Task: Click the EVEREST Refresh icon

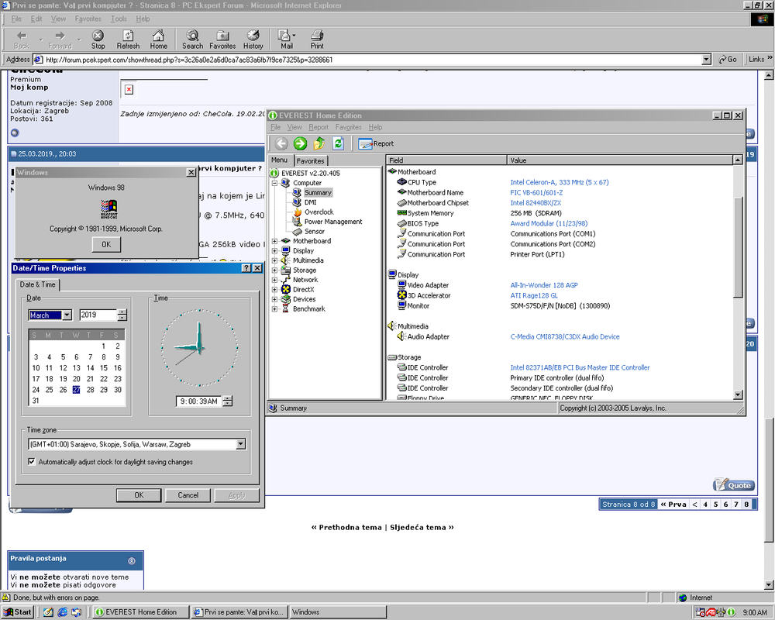Action: [x=338, y=143]
